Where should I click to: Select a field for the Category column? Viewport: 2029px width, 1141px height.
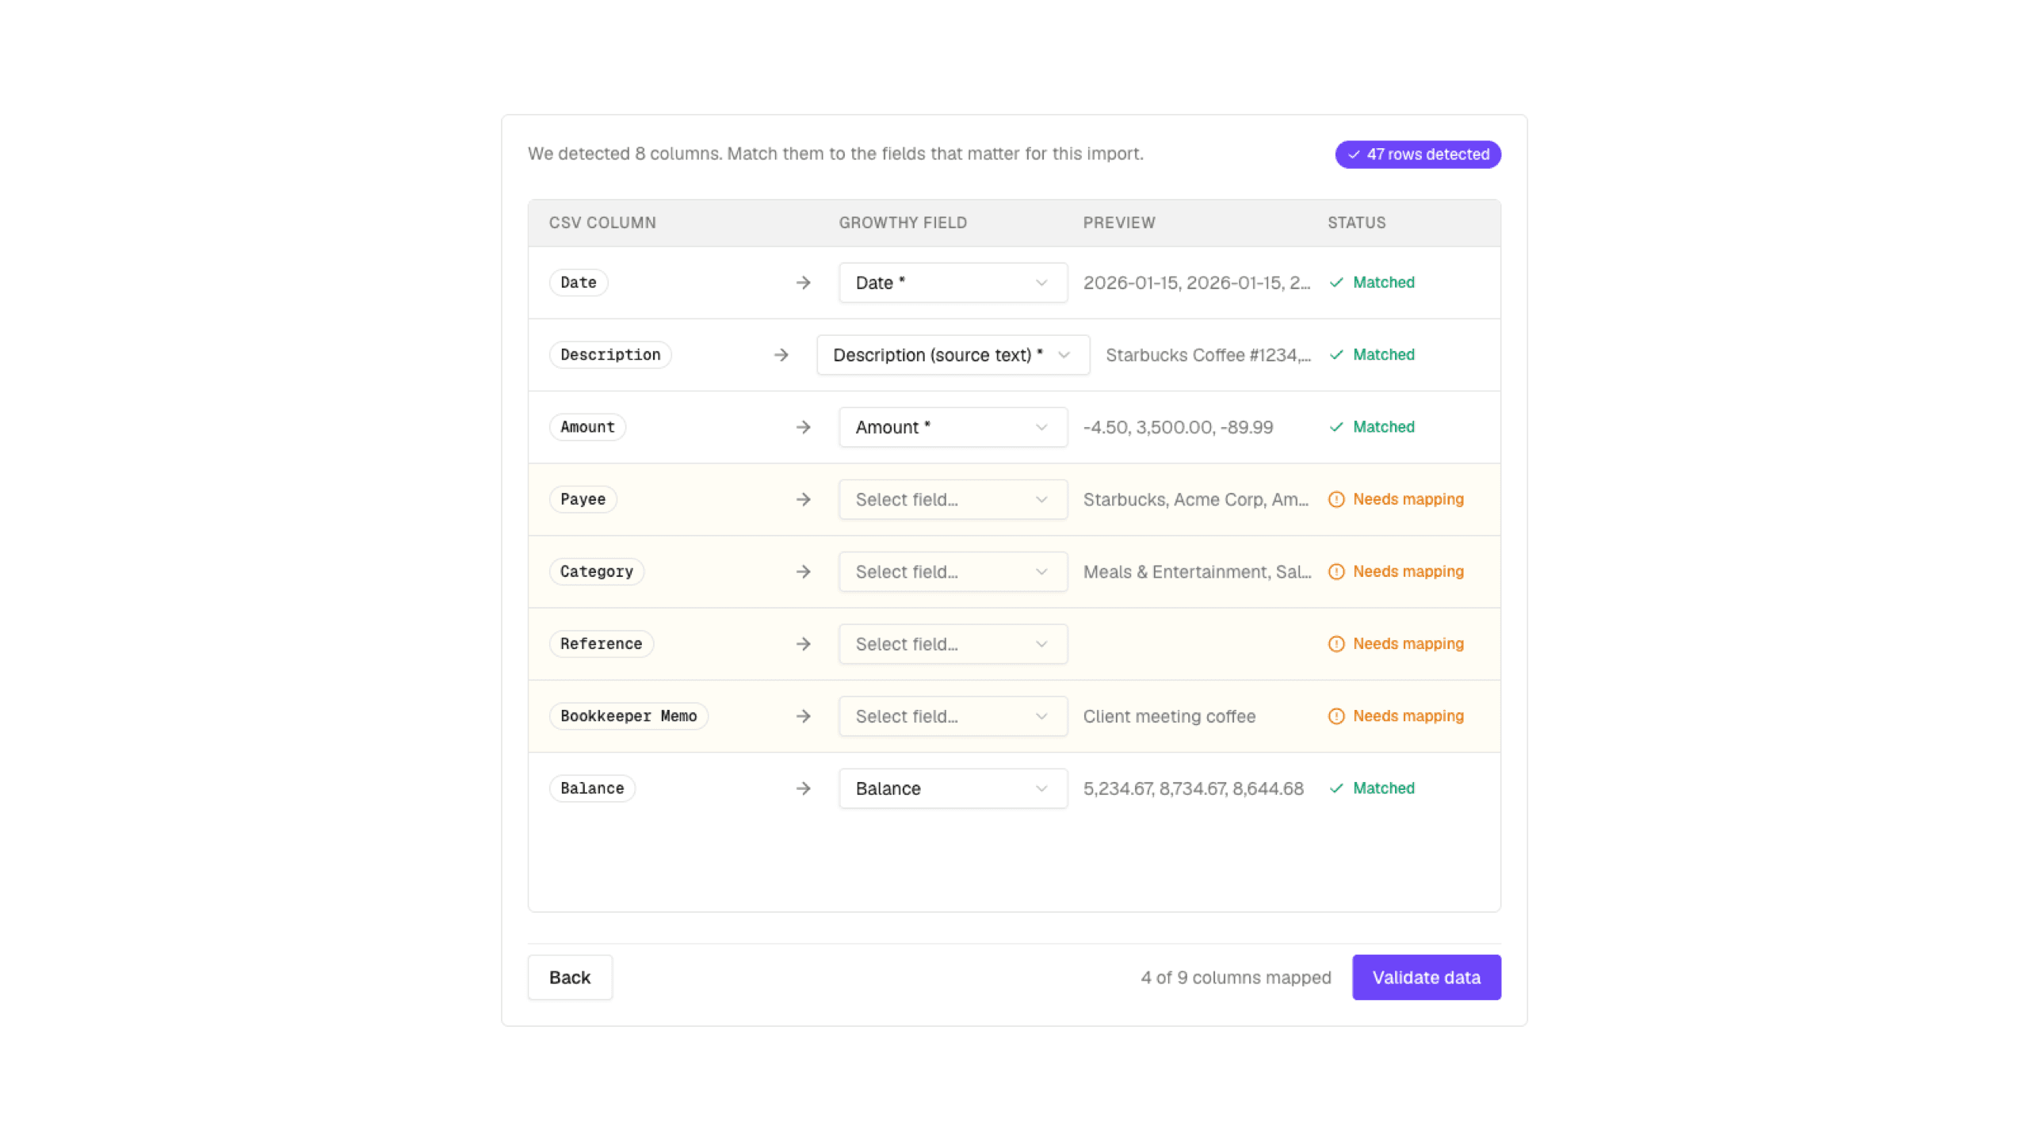coord(953,571)
